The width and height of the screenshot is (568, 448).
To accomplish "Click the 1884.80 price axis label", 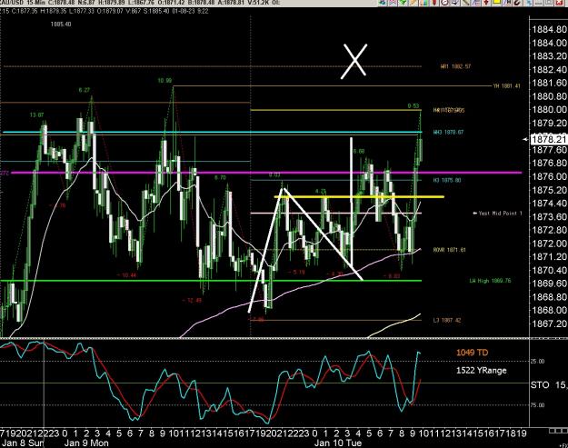I will tap(549, 30).
